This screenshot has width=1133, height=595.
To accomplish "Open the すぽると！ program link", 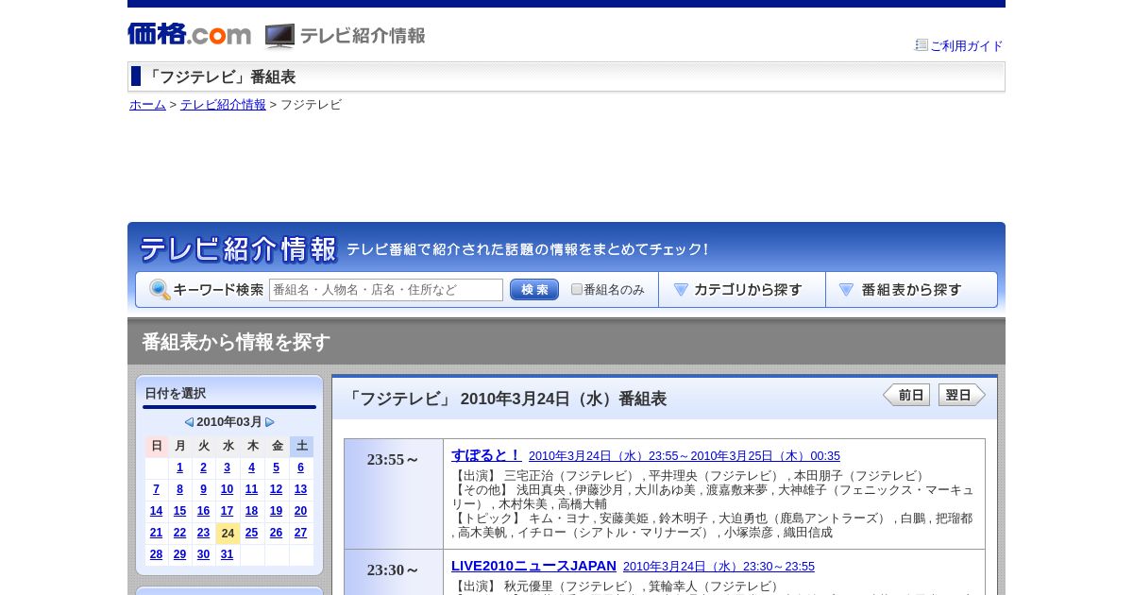I will point(486,454).
